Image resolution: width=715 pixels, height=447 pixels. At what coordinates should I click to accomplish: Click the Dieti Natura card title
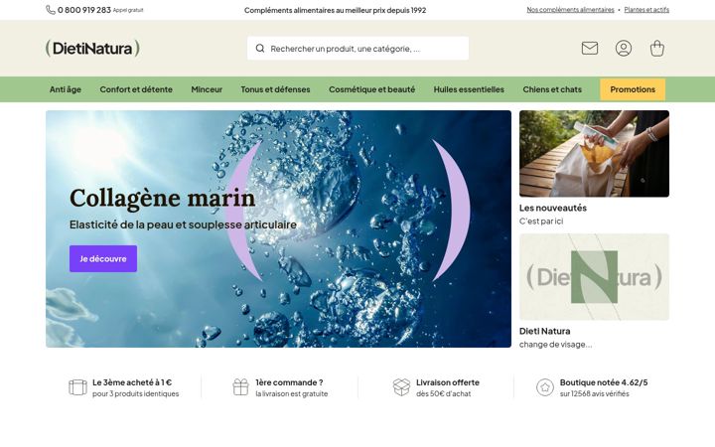click(544, 331)
